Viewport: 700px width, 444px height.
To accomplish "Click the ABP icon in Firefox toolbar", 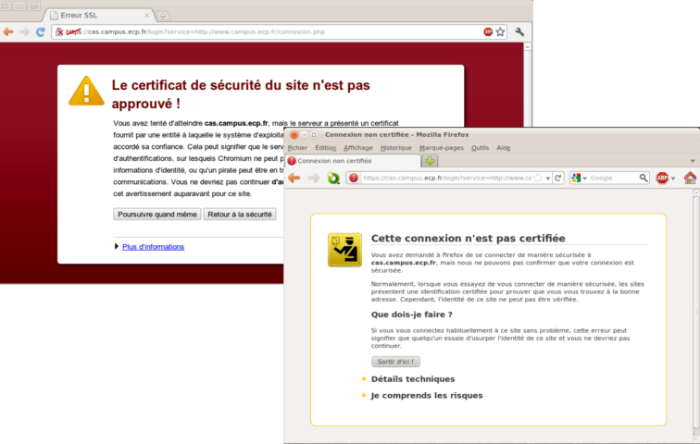I will [x=662, y=178].
